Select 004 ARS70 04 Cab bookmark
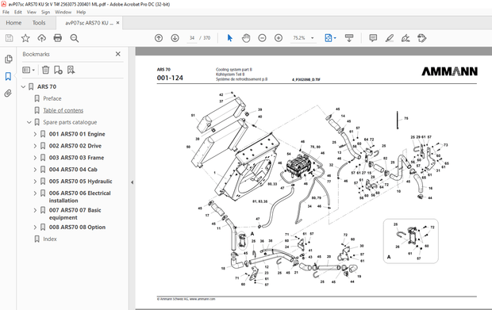This screenshot has height=310, width=492. 73,170
